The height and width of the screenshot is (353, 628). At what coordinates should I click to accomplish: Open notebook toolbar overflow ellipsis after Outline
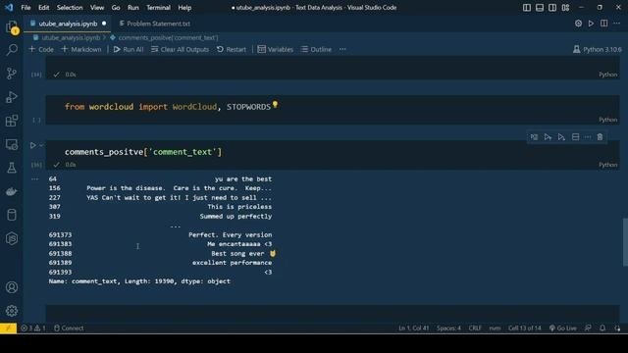(342, 49)
